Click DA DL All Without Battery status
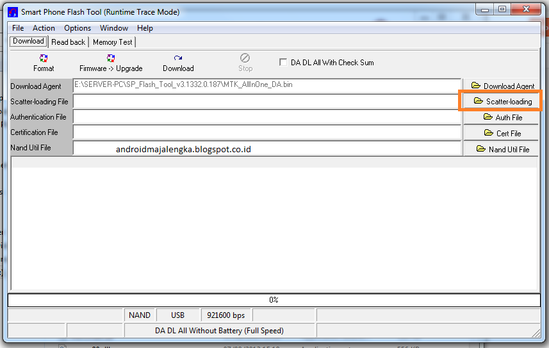This screenshot has width=549, height=348. 220,331
